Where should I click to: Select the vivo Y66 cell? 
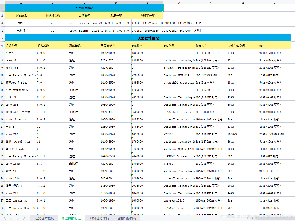(x=21, y=68)
